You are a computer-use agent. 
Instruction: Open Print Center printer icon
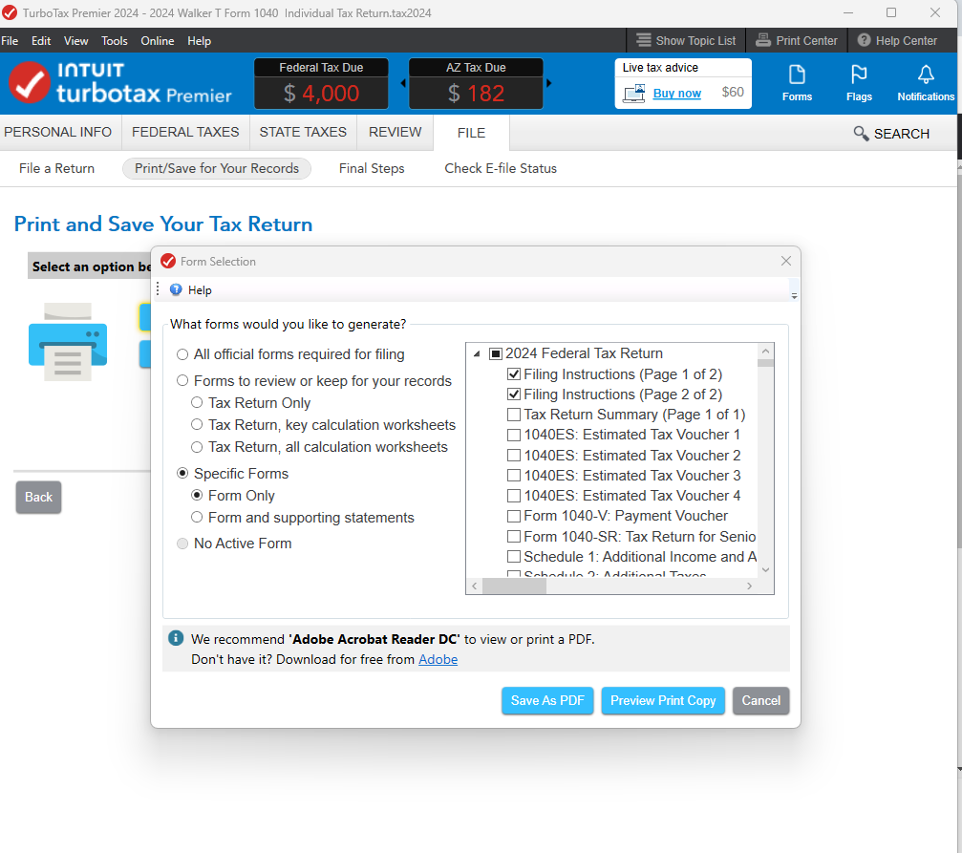point(762,40)
